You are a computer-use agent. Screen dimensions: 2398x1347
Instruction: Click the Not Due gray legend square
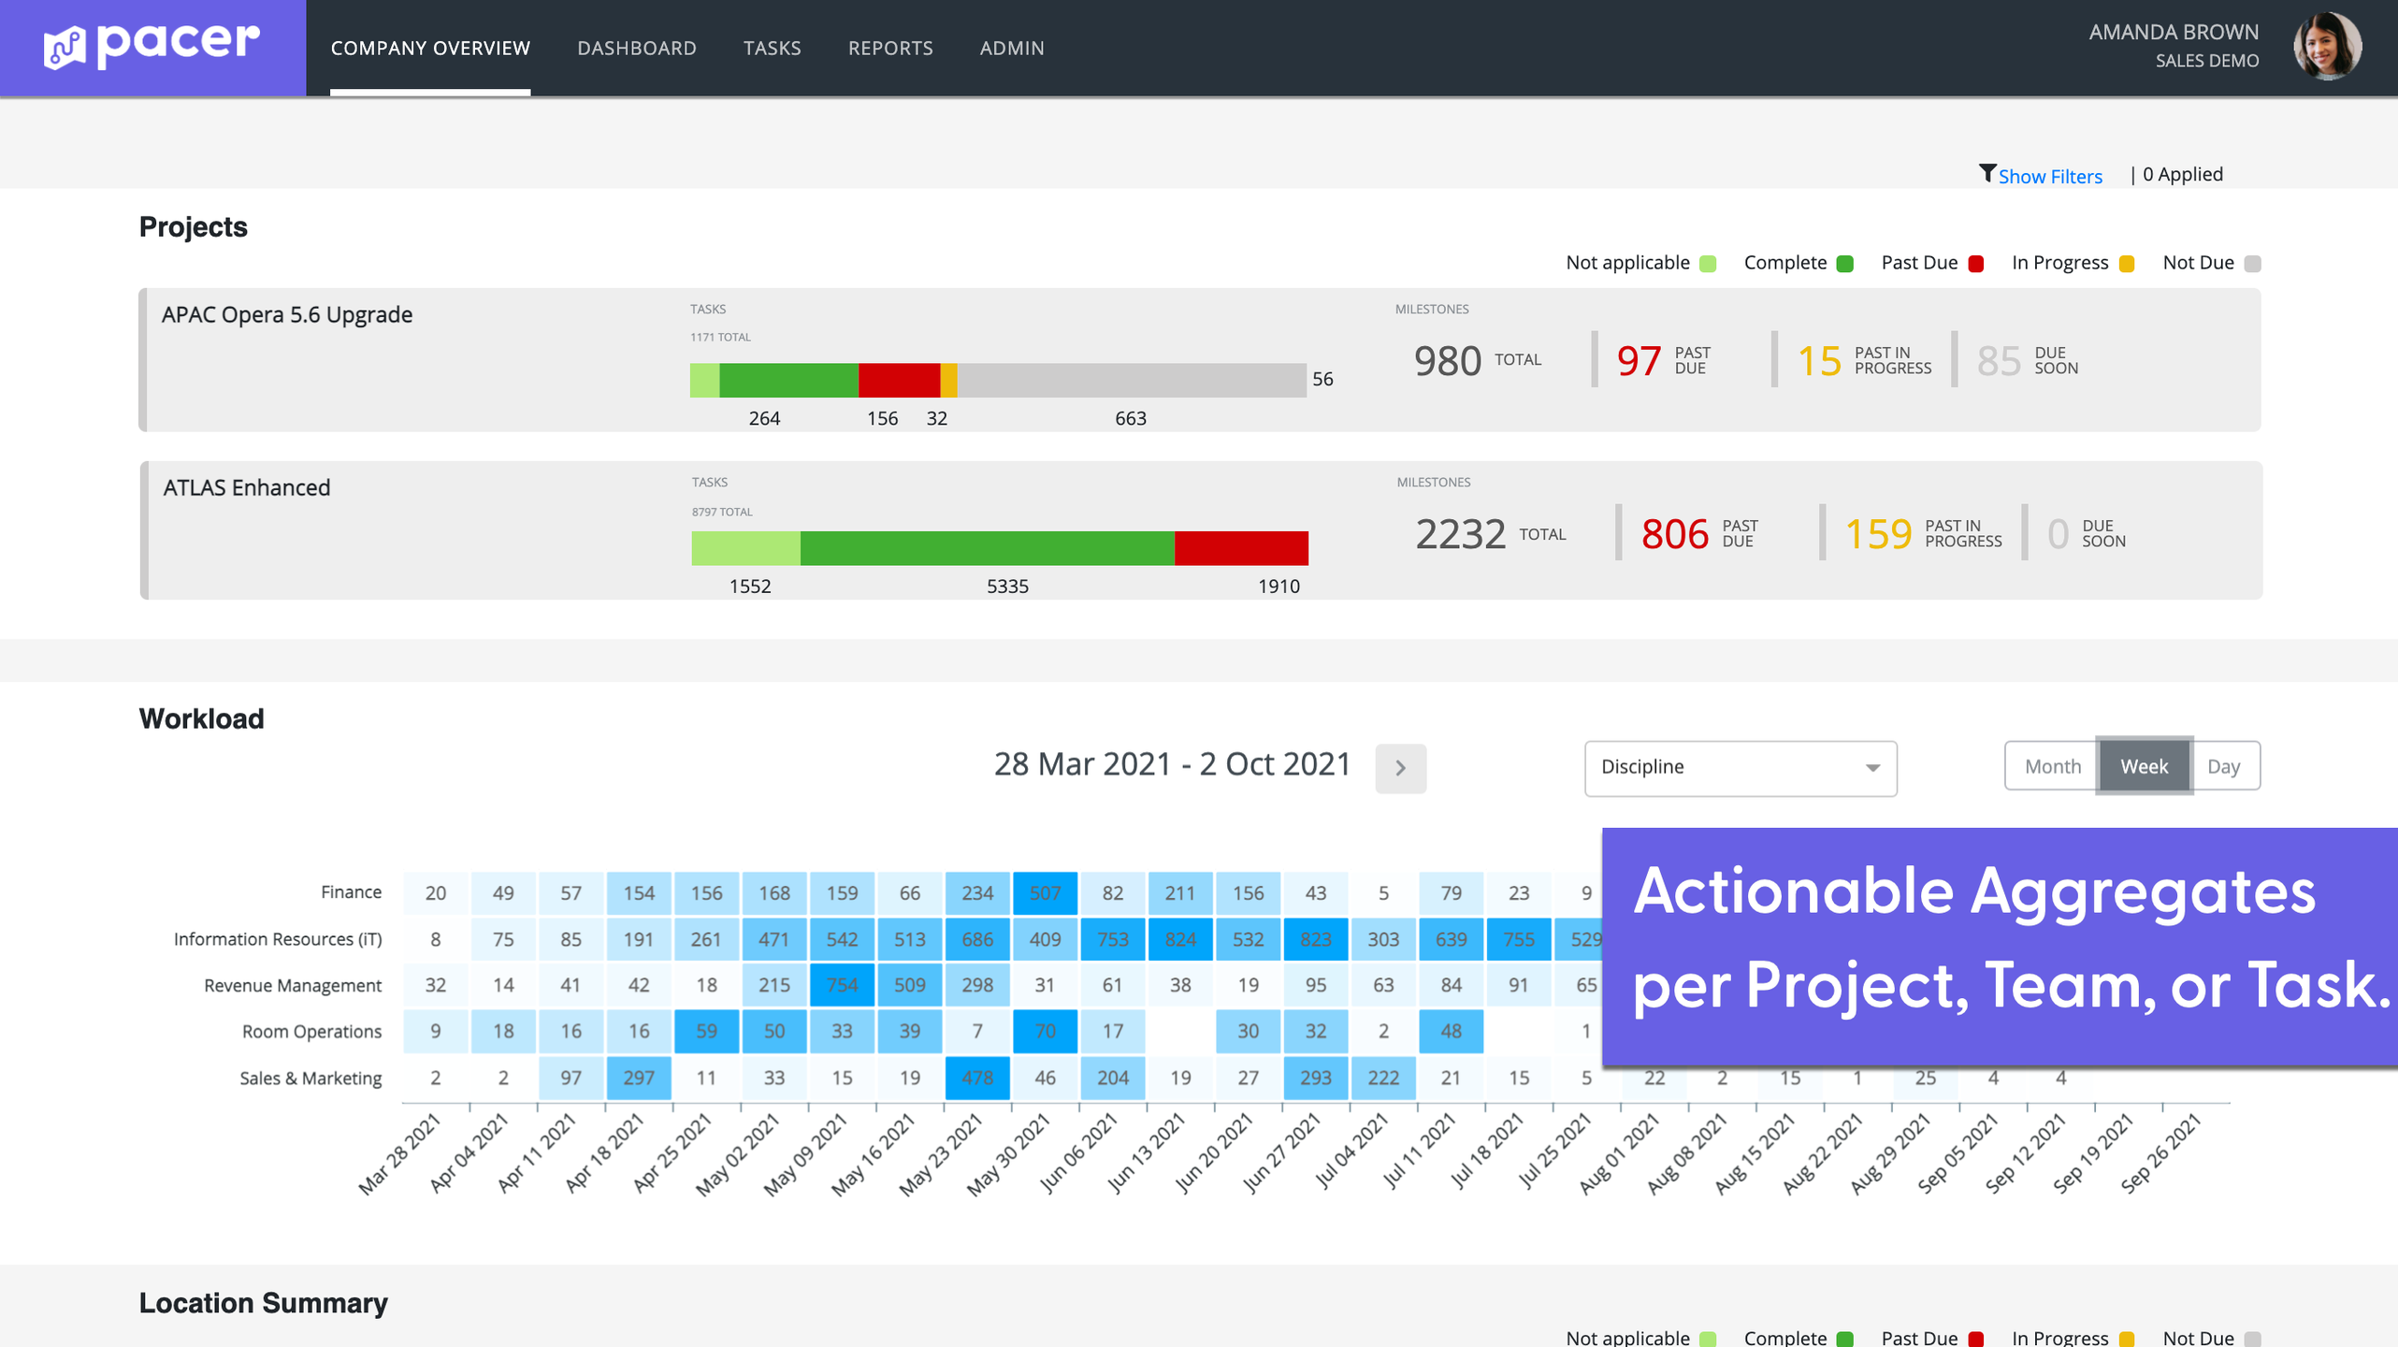click(x=2252, y=264)
